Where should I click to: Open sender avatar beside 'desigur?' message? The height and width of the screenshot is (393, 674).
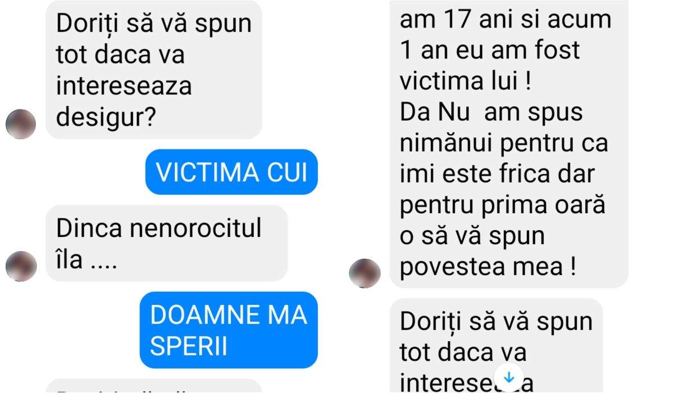(21, 124)
